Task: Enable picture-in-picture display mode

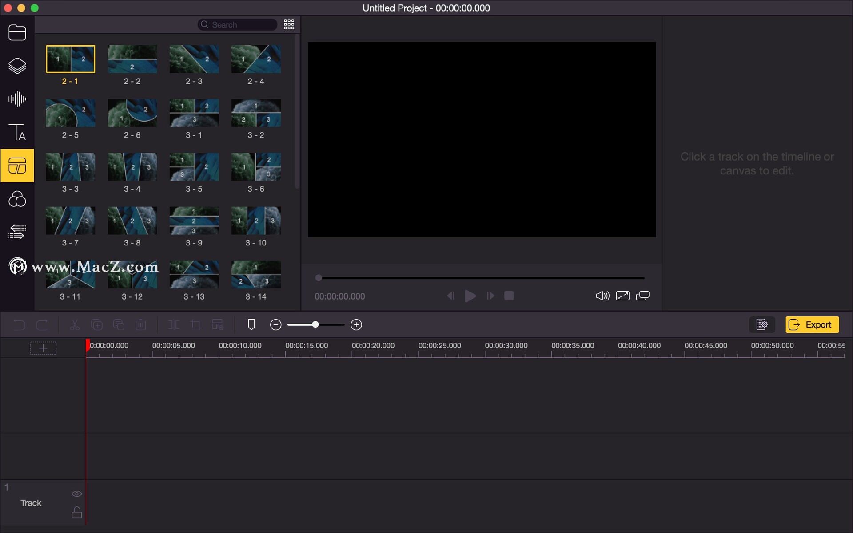Action: (x=642, y=296)
